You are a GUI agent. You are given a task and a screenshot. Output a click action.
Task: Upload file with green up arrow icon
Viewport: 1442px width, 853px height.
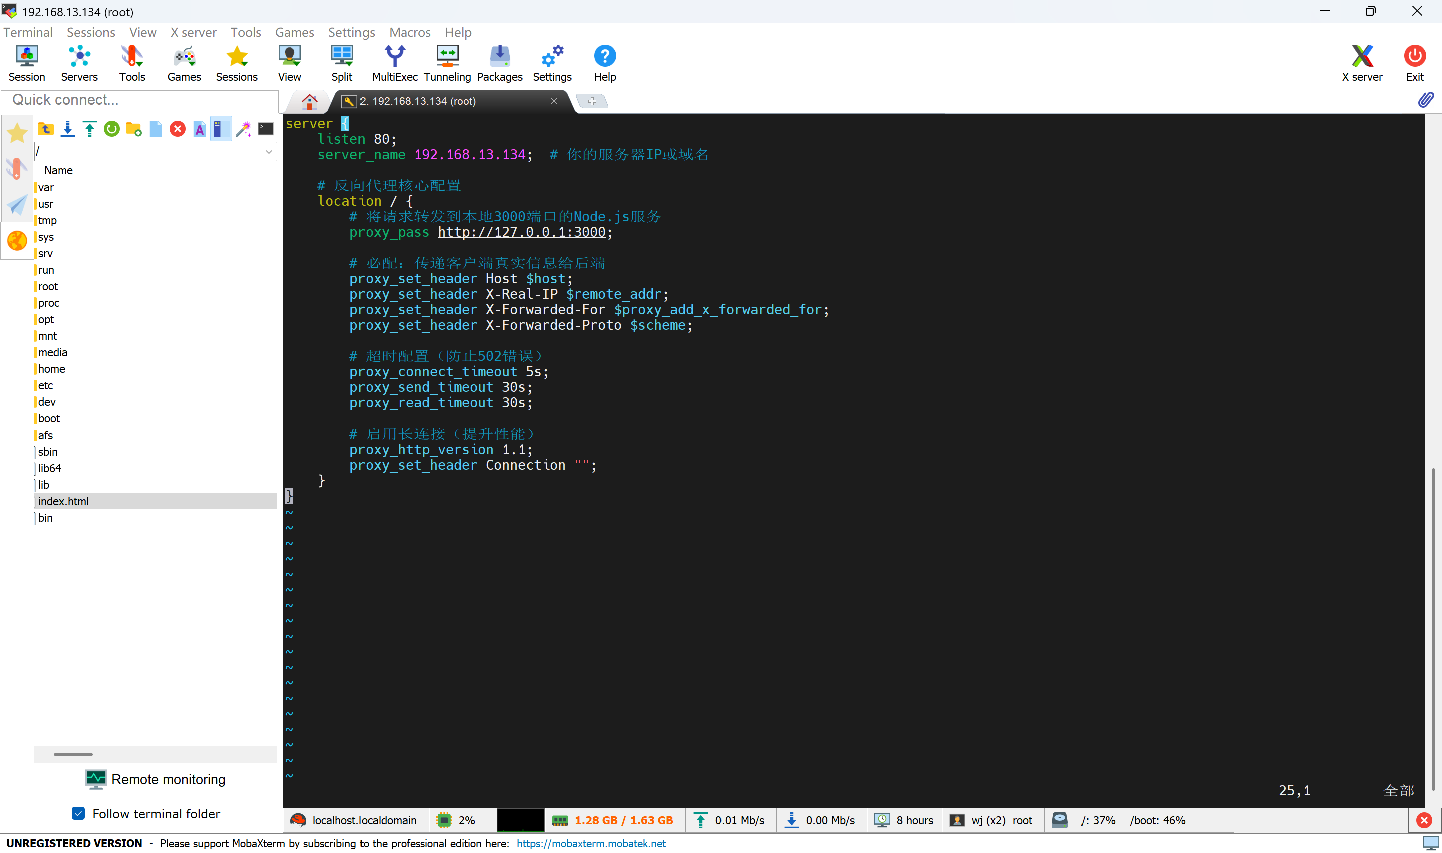point(89,129)
